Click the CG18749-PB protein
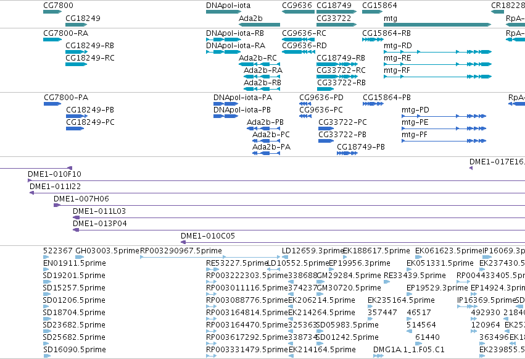The width and height of the screenshot is (525, 359). coord(347,153)
